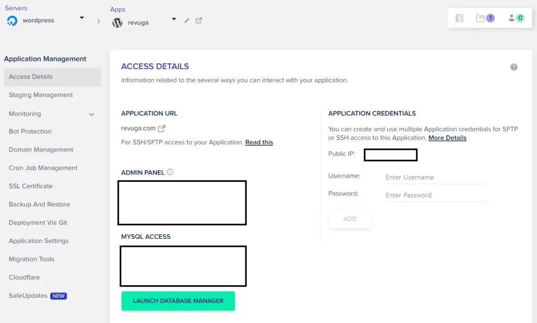This screenshot has width=537, height=323.
Task: Click the help question mark icon
Action: pyautogui.click(x=514, y=67)
